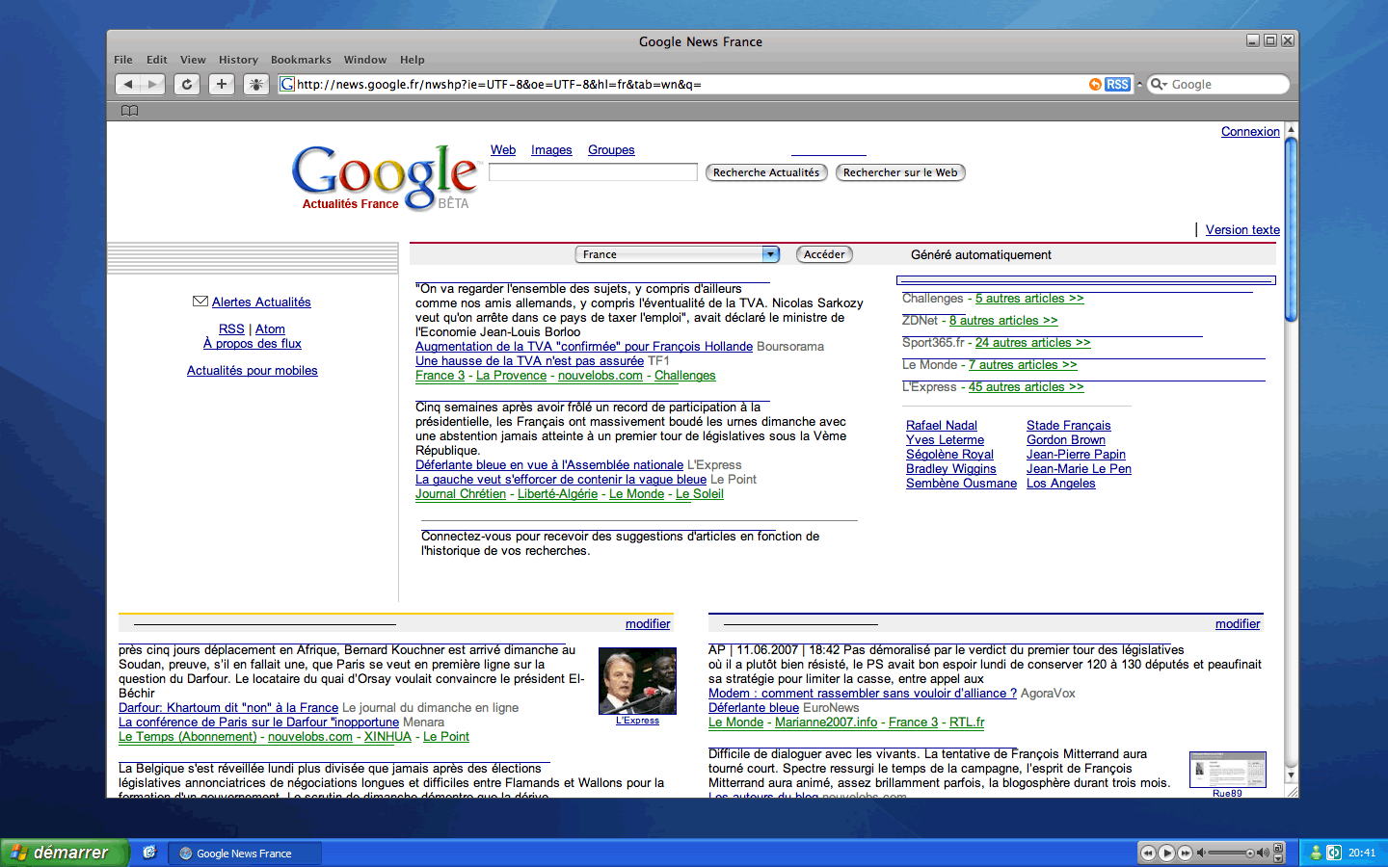This screenshot has height=867, width=1388.
Task: Open the Rue89 page thumbnail
Action: (x=1227, y=770)
